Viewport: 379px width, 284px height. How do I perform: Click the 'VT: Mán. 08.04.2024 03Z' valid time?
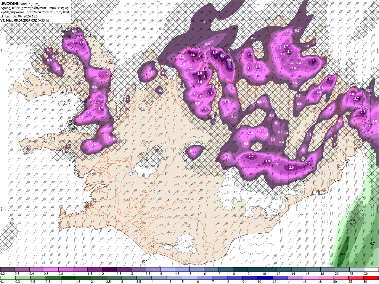point(18,20)
